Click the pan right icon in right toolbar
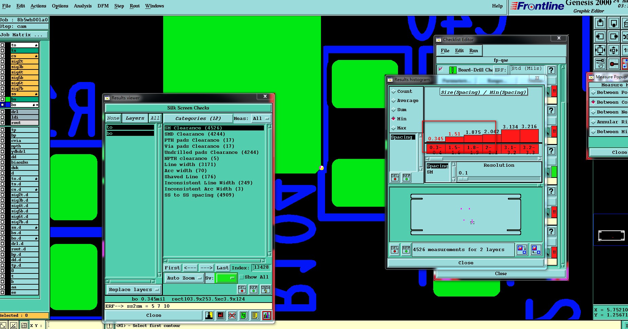 pyautogui.click(x=614, y=37)
